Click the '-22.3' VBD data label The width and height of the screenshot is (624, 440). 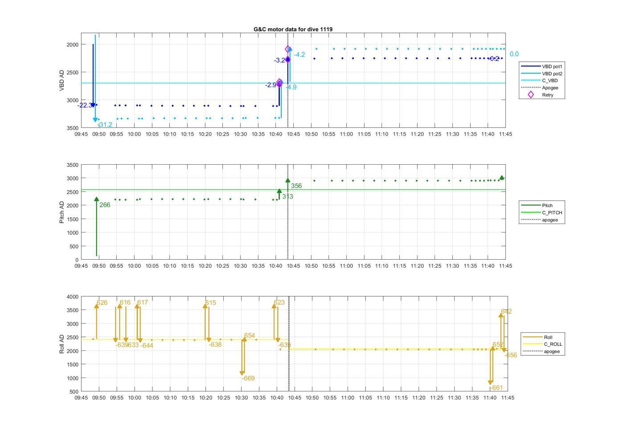pyautogui.click(x=85, y=105)
